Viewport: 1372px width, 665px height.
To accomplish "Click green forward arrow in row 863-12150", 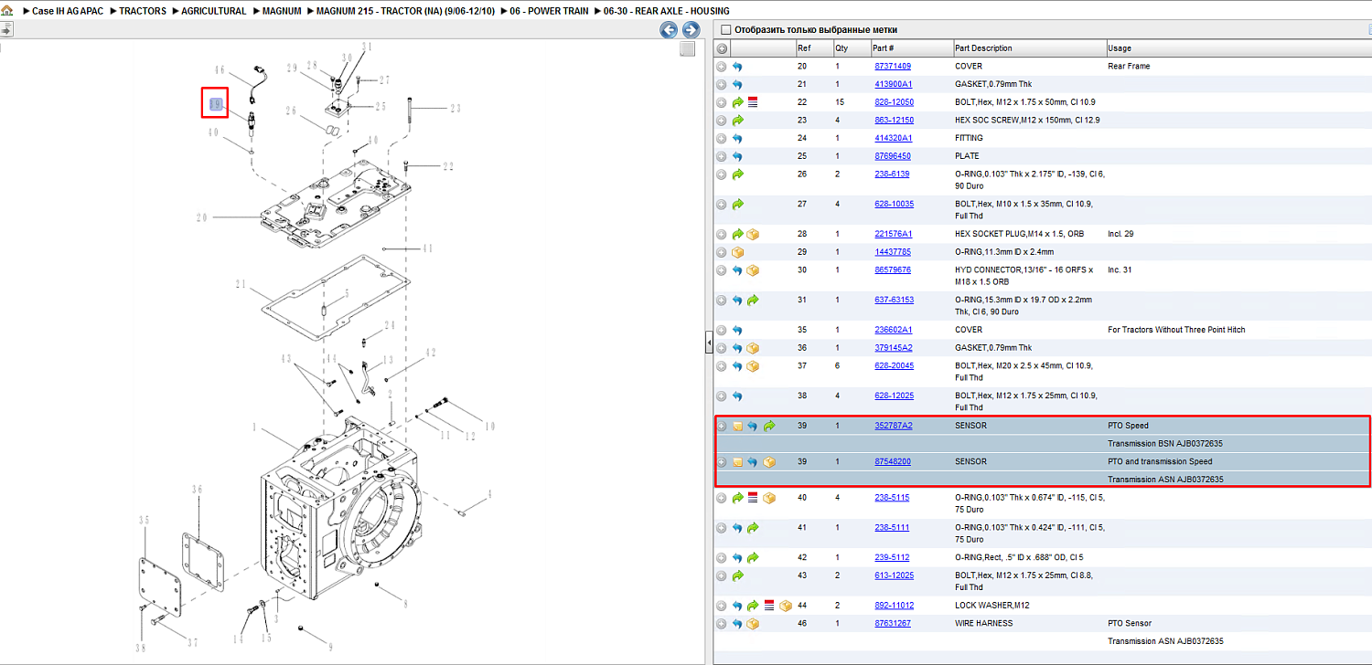I will 737,121.
